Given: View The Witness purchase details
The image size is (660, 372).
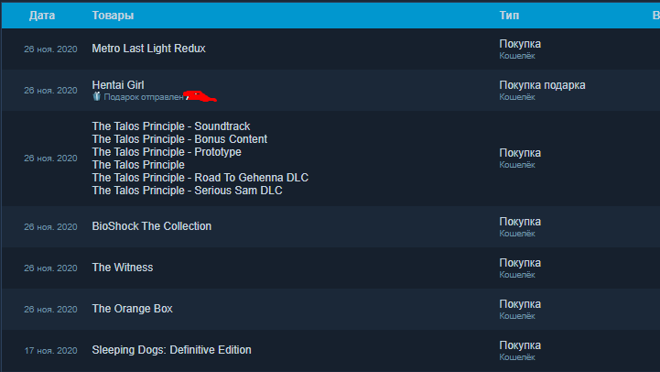Looking at the screenshot, I should tap(123, 268).
